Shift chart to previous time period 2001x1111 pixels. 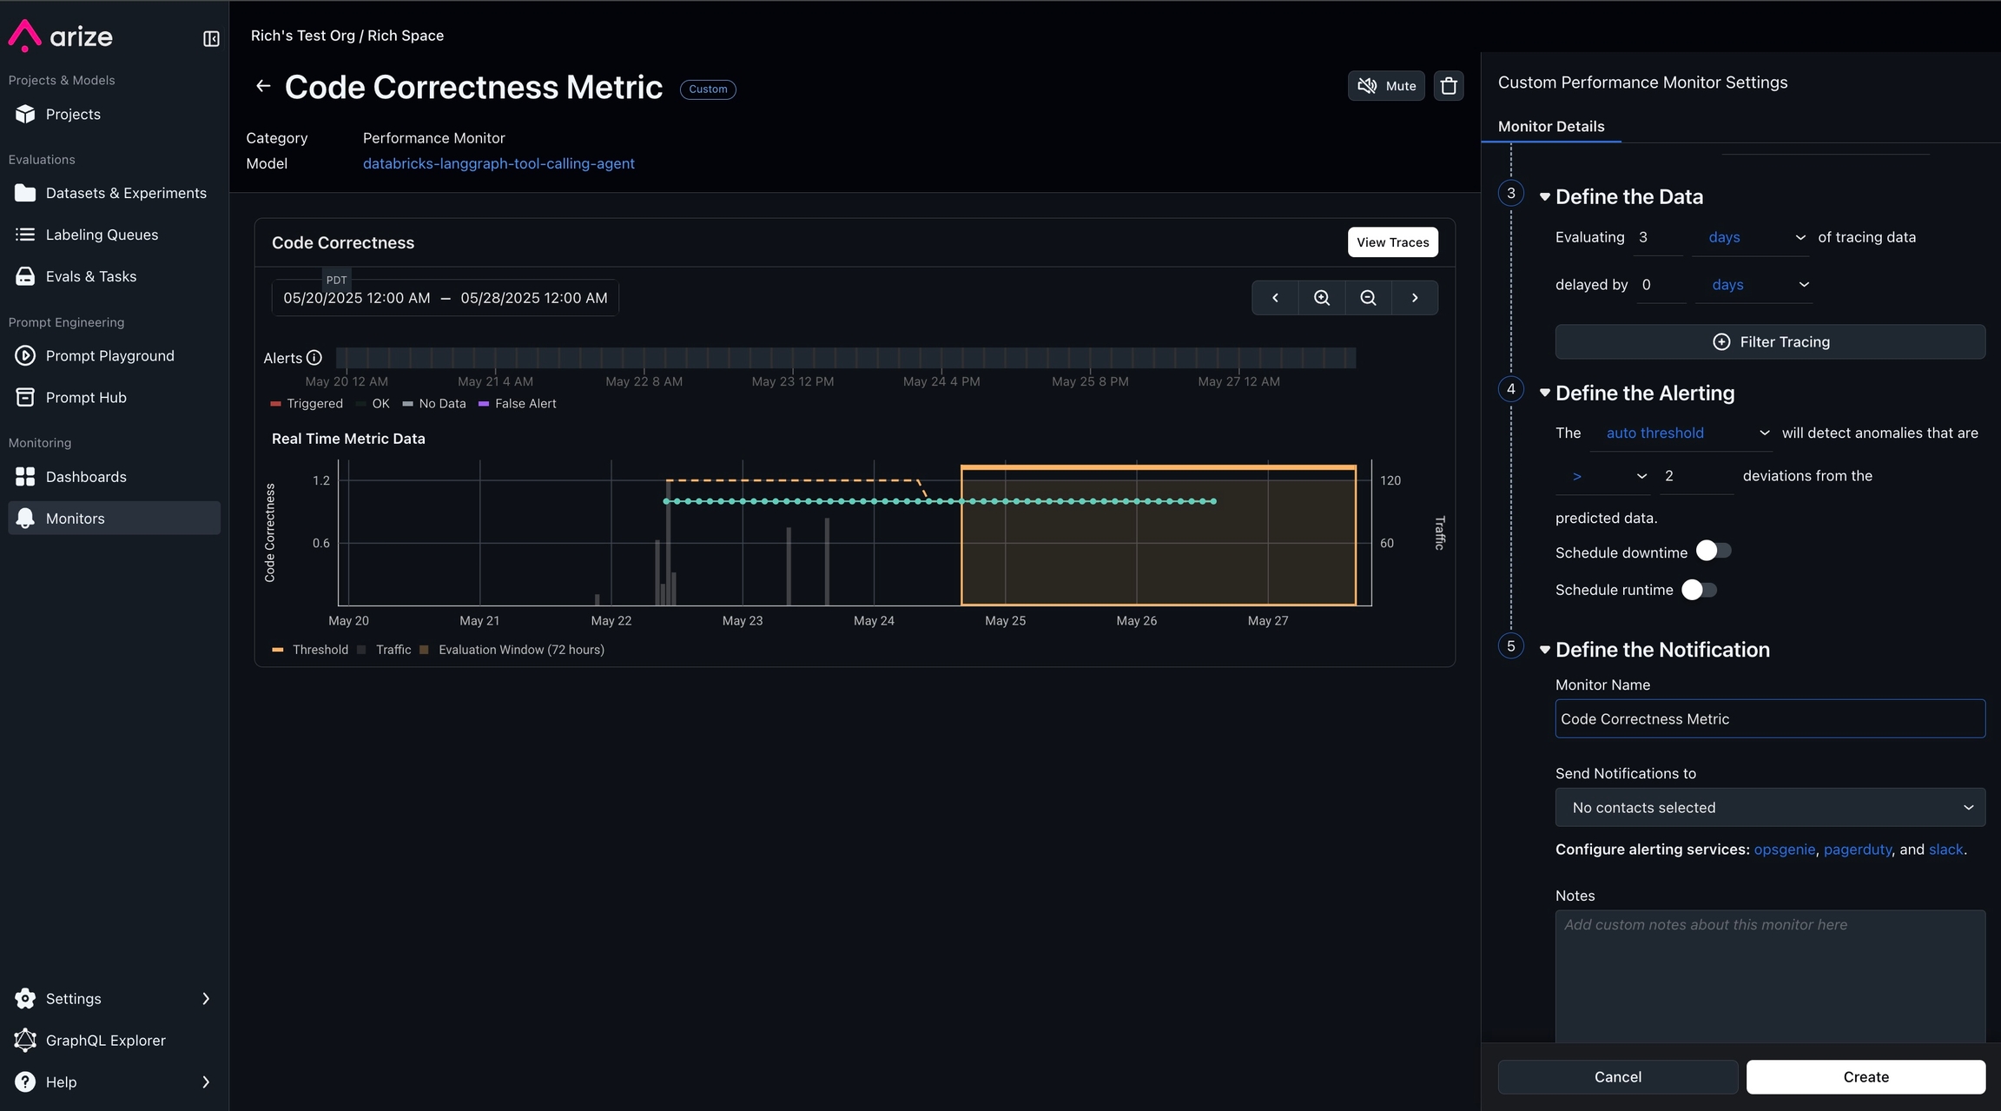pyautogui.click(x=1275, y=298)
